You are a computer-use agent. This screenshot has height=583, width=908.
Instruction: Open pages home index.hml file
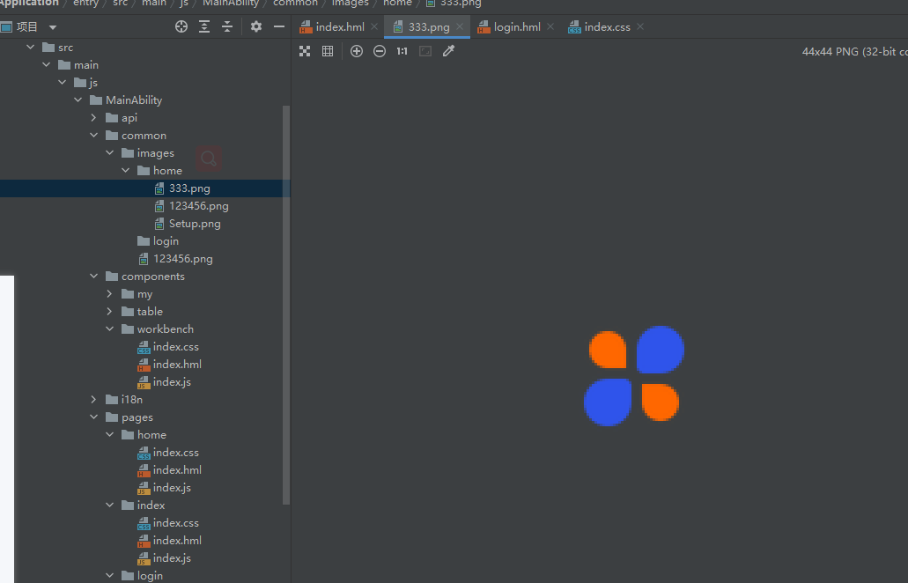click(x=169, y=470)
